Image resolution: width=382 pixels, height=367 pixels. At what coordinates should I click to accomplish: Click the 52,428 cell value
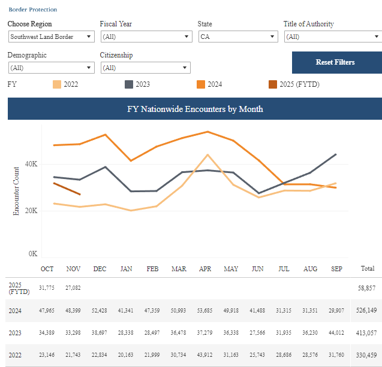100,311
